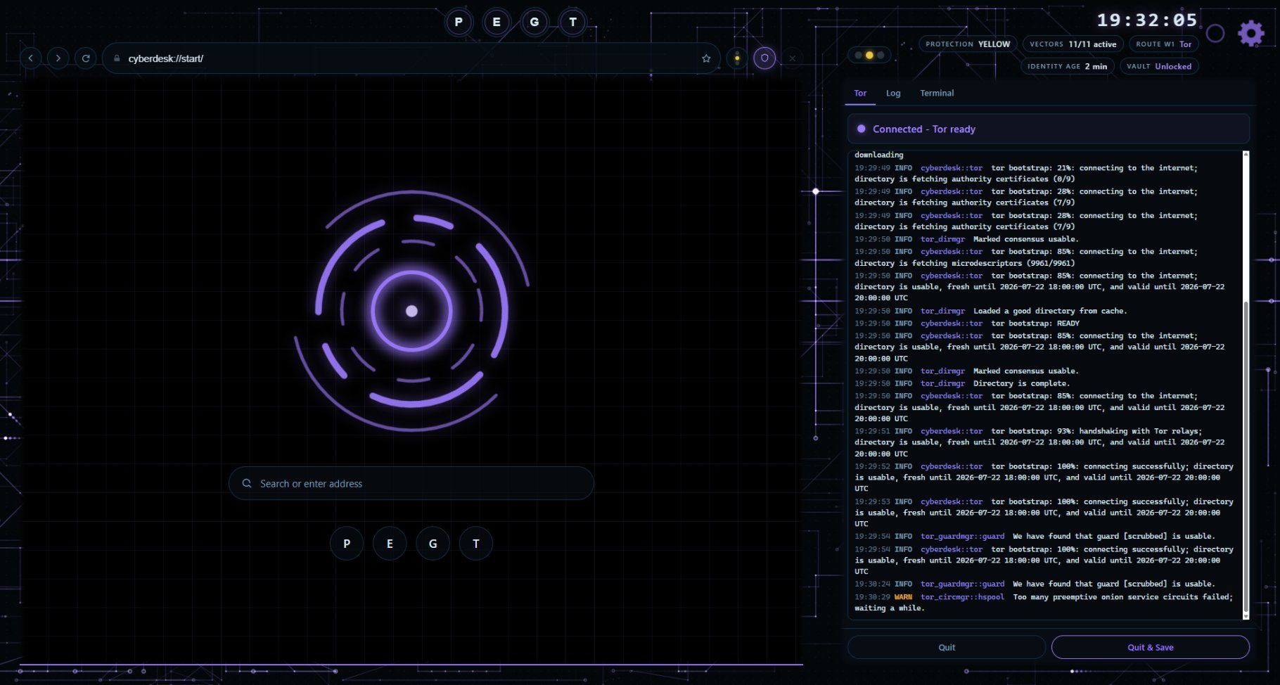Click the central purple radar emblem

[411, 311]
